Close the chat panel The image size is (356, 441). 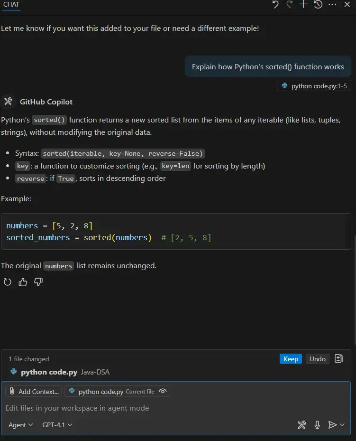[x=347, y=4]
